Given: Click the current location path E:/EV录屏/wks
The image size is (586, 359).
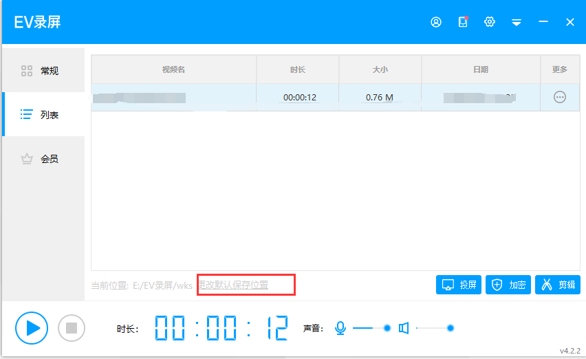Looking at the screenshot, I should (x=162, y=286).
